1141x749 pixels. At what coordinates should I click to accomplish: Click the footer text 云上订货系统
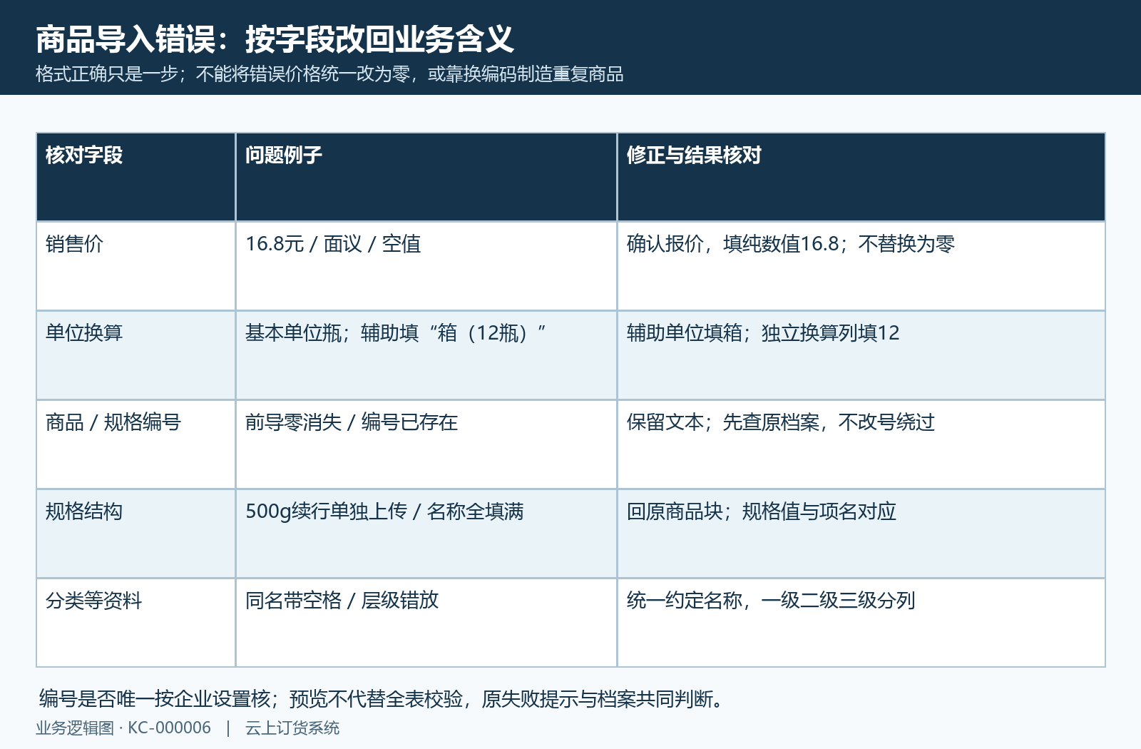click(292, 728)
